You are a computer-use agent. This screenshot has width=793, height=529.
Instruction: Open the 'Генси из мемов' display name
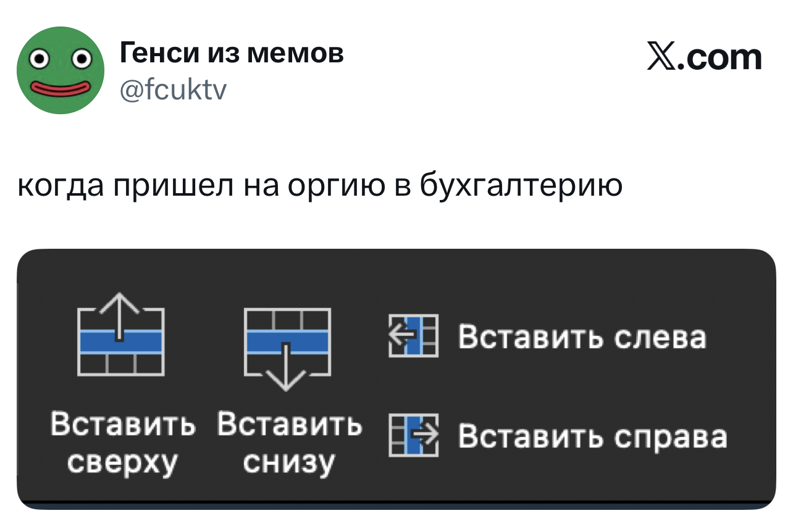tap(232, 54)
